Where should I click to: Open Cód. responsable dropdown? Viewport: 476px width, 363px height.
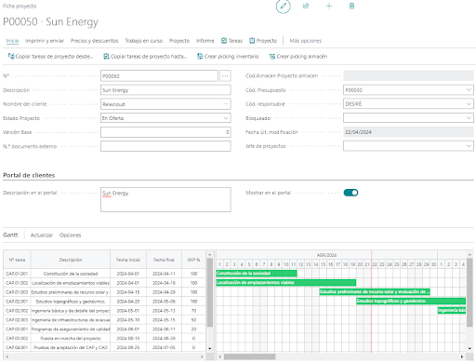[x=469, y=104]
